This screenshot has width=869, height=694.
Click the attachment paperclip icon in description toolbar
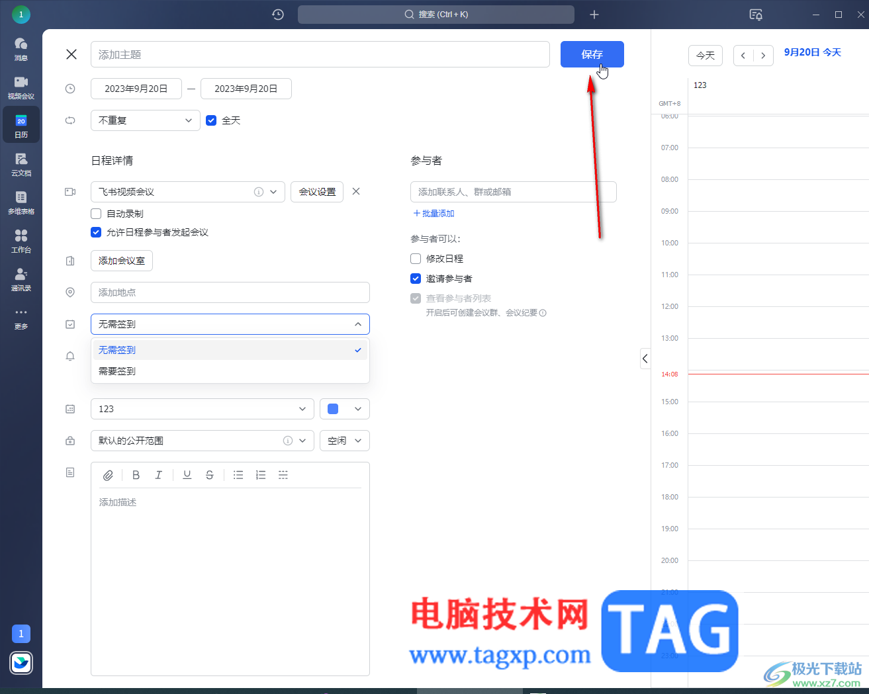click(x=108, y=475)
